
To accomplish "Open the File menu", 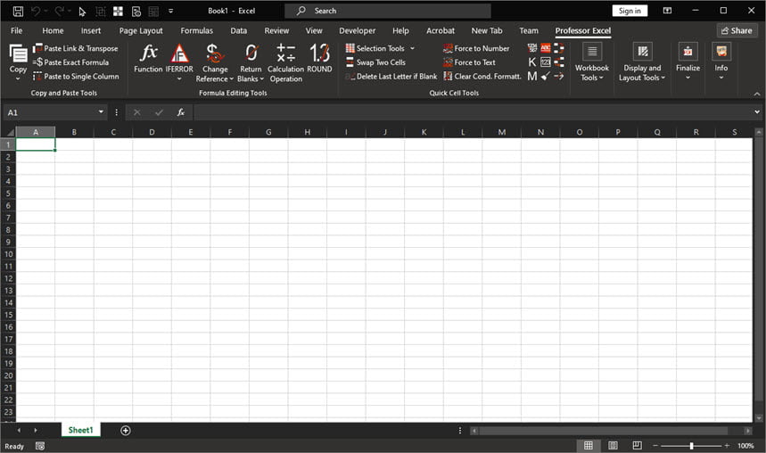I will pyautogui.click(x=17, y=30).
